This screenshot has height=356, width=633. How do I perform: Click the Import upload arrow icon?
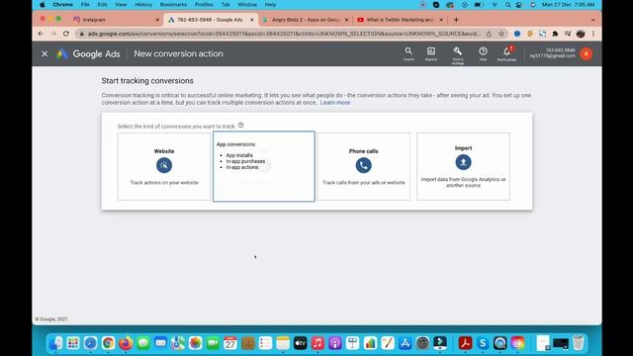[463, 162]
